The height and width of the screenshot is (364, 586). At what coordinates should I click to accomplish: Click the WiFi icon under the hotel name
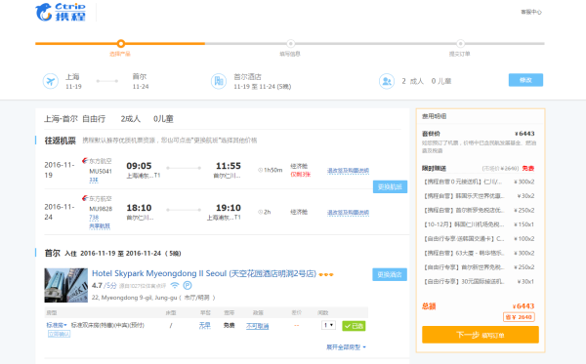tap(175, 286)
